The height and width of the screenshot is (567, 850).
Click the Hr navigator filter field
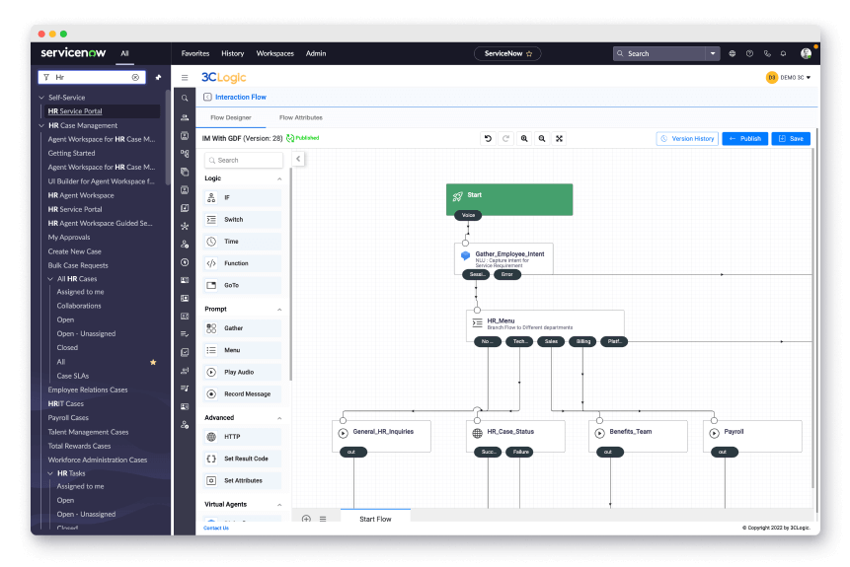tap(92, 78)
